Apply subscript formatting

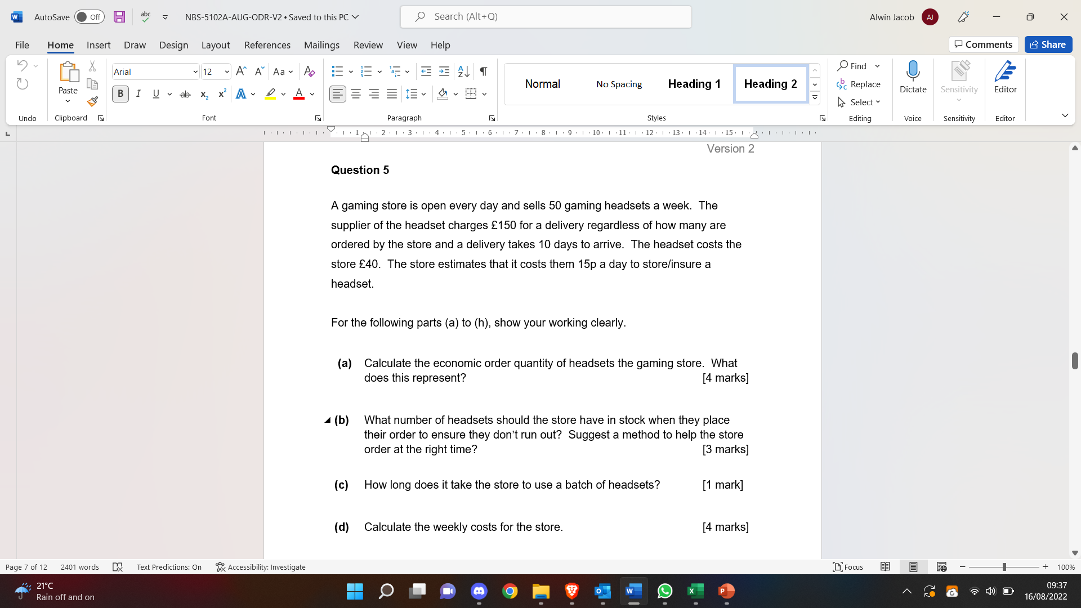click(203, 95)
